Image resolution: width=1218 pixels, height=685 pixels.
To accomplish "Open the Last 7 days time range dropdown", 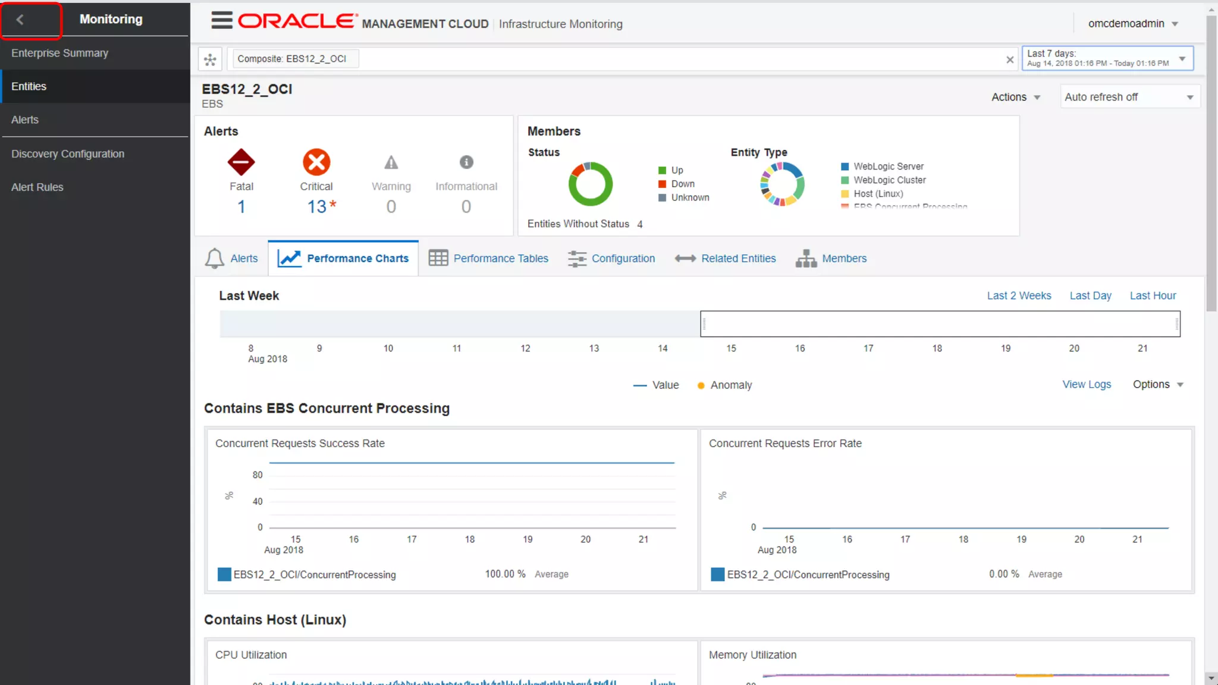I will pos(1107,58).
